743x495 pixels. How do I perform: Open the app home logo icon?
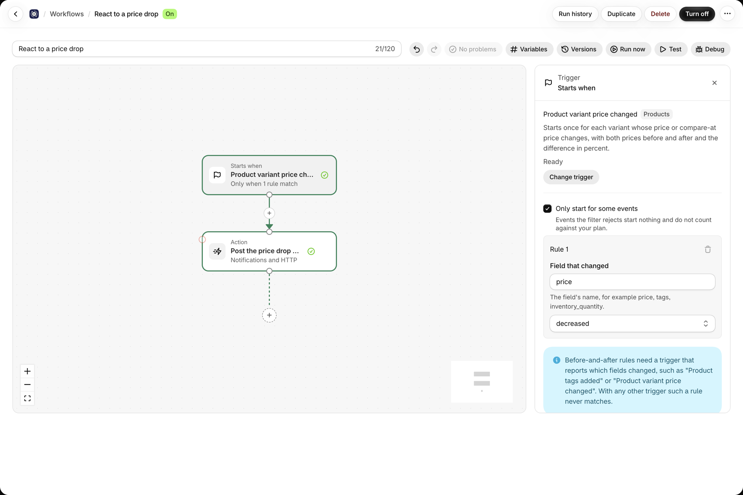click(x=34, y=14)
